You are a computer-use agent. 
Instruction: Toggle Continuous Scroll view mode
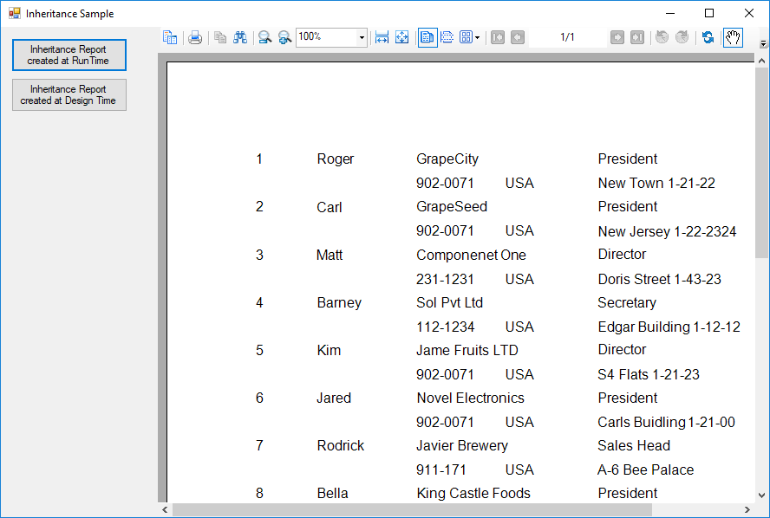[447, 37]
